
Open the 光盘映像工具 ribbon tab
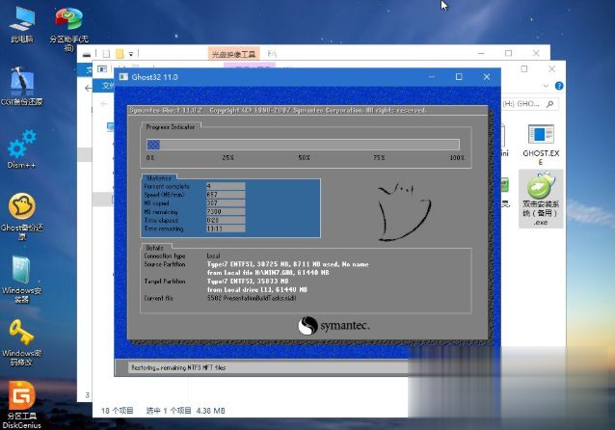coord(233,54)
